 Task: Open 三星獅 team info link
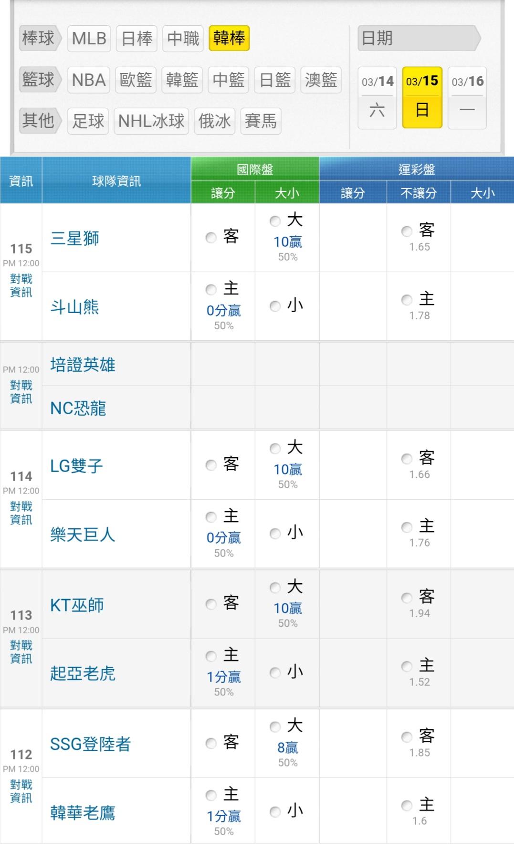[74, 238]
